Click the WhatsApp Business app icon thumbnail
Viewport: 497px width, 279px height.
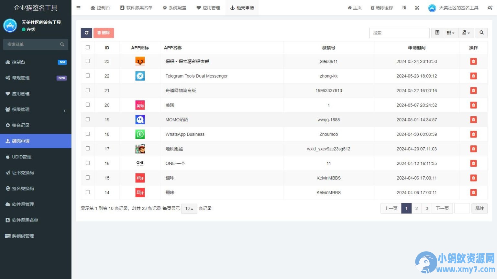click(140, 134)
